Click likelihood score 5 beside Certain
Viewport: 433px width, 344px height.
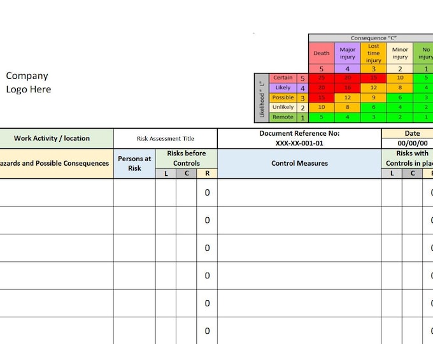(x=302, y=78)
